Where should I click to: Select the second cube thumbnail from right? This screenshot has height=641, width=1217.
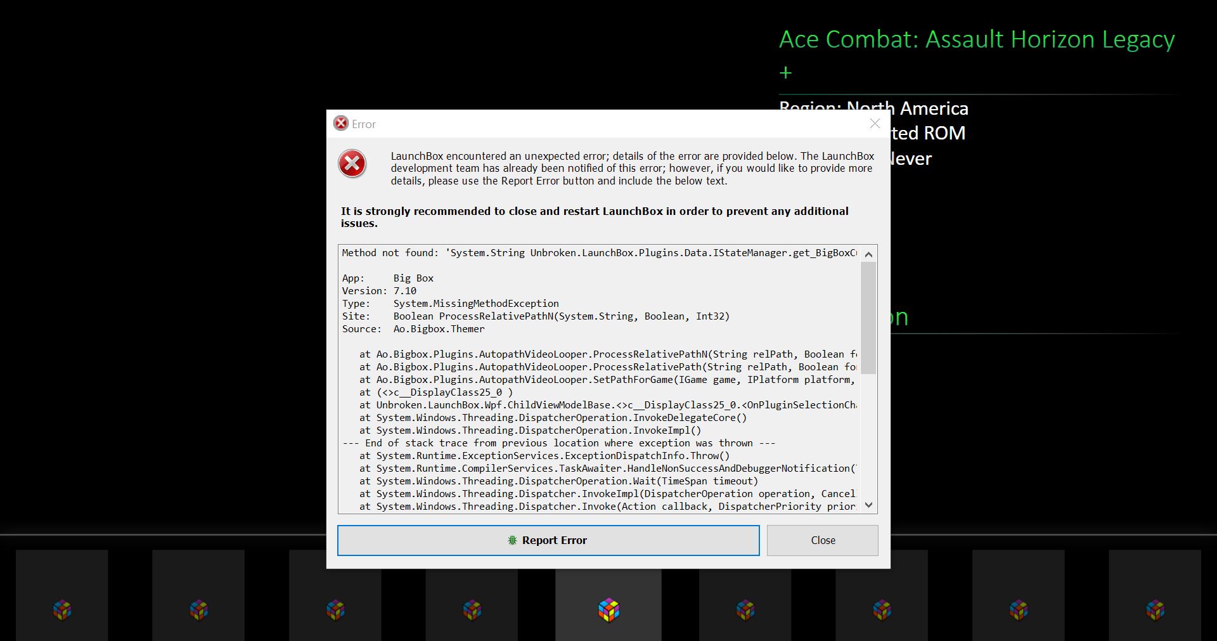[1018, 610]
